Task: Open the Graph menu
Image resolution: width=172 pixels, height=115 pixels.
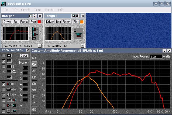Action: (26, 10)
